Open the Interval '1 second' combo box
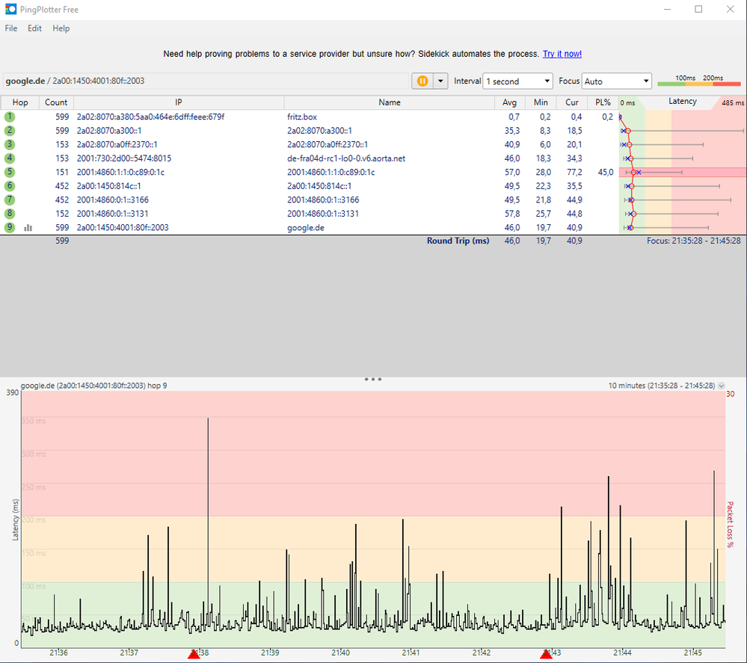 coord(518,81)
